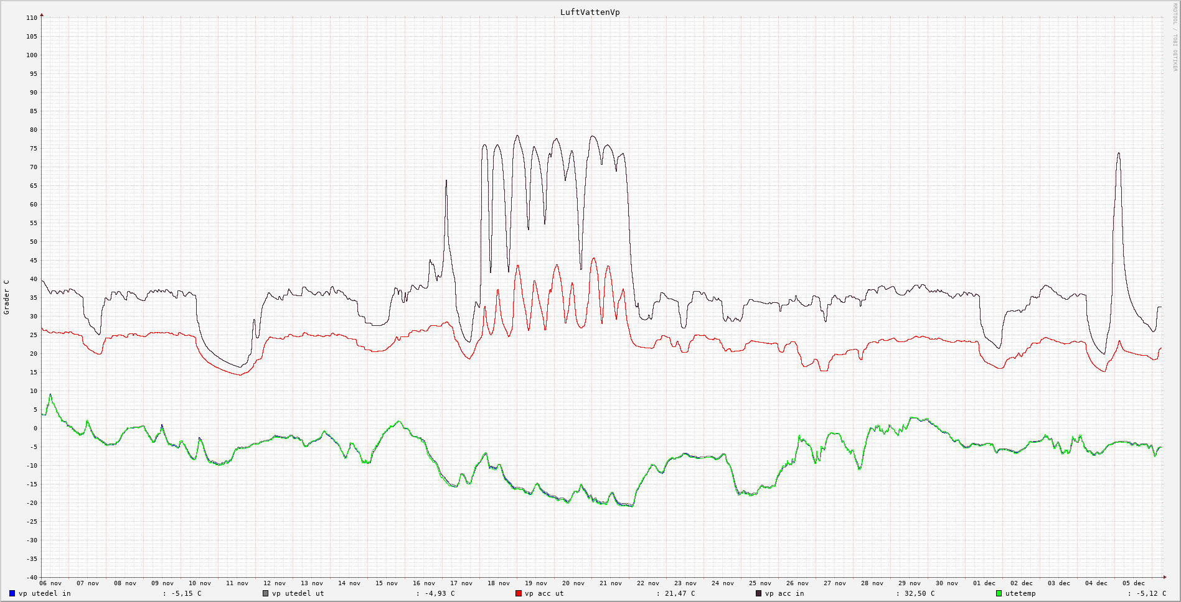Viewport: 1181px width, 602px height.
Task: Click the 22 nov date label
Action: (648, 583)
